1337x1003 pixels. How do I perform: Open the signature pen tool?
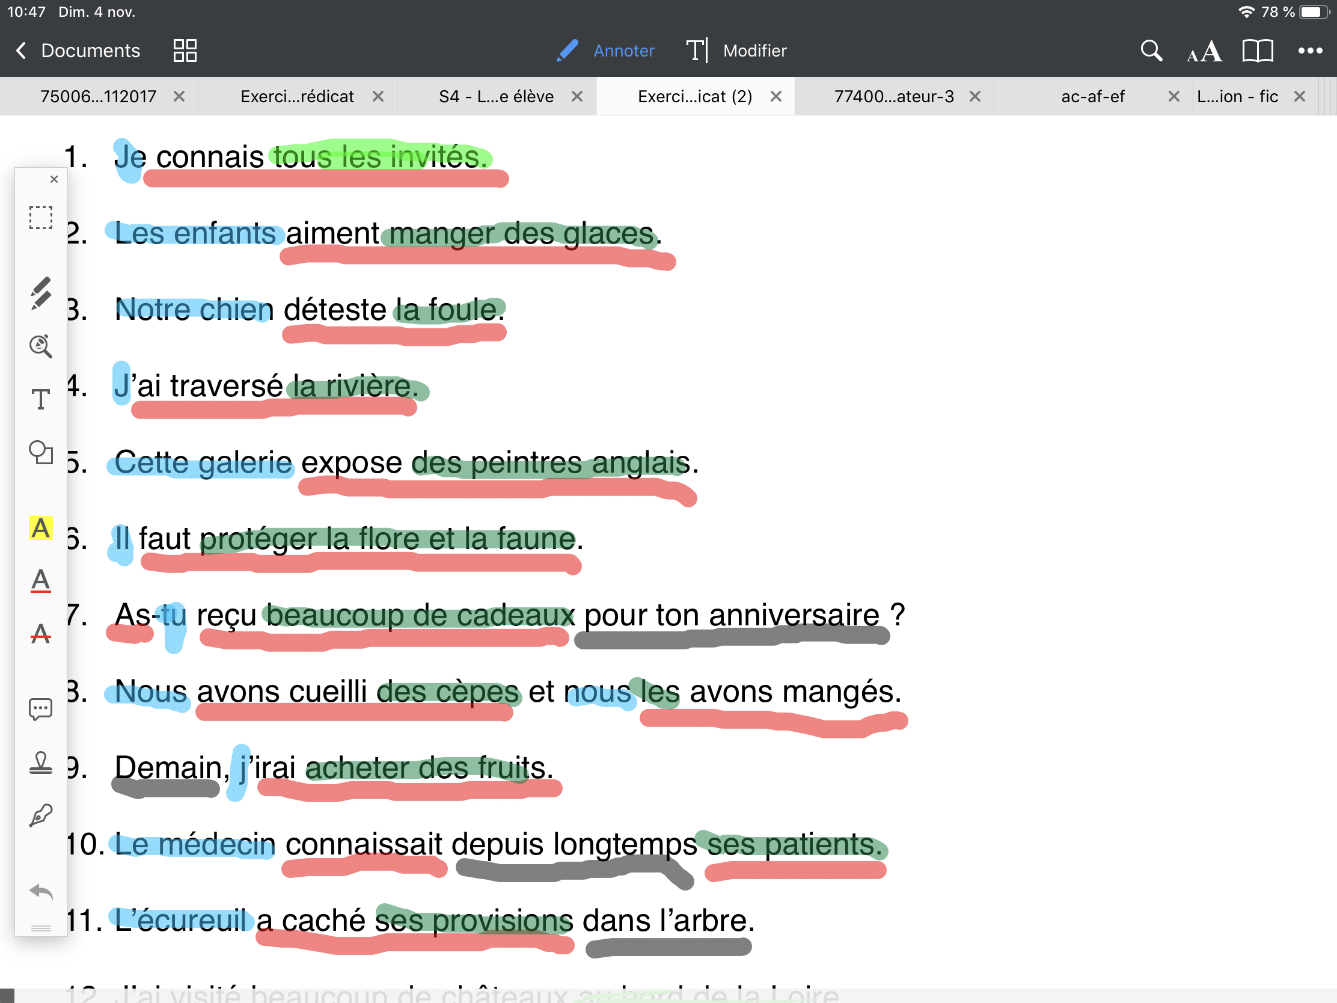click(40, 815)
